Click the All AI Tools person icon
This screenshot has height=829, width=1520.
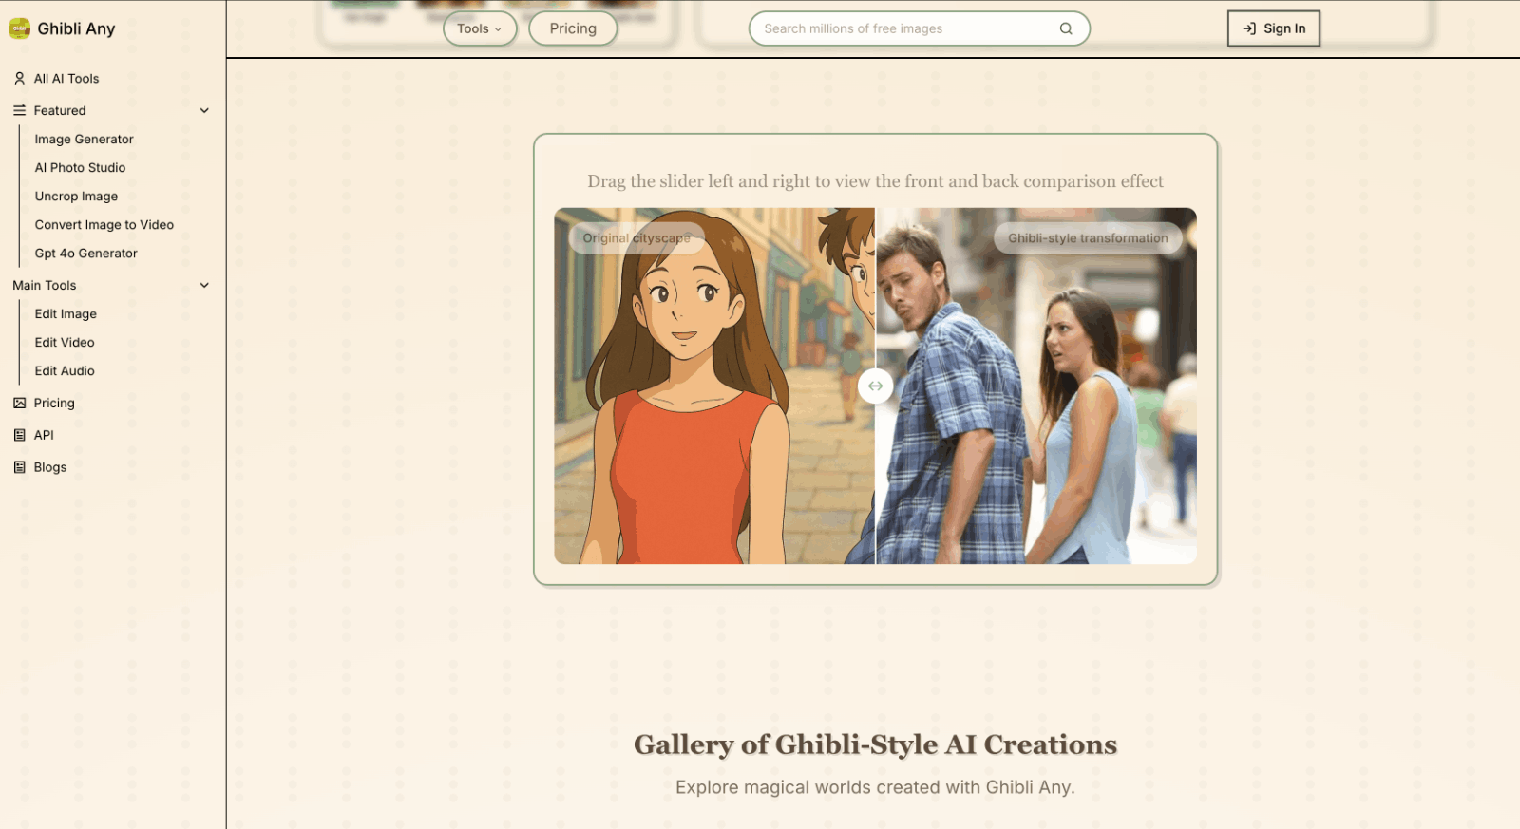pos(19,79)
